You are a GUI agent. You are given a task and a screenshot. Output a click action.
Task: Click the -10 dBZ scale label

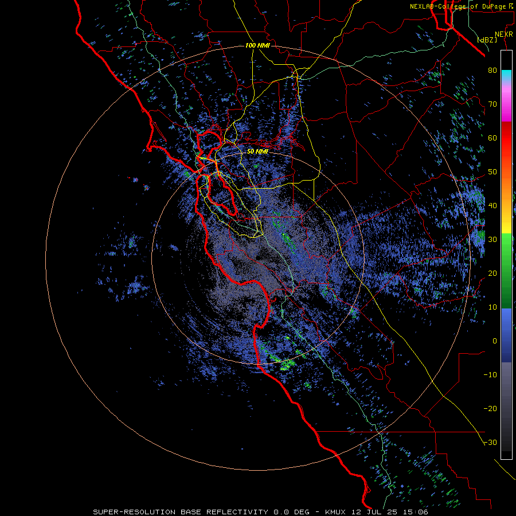point(490,375)
